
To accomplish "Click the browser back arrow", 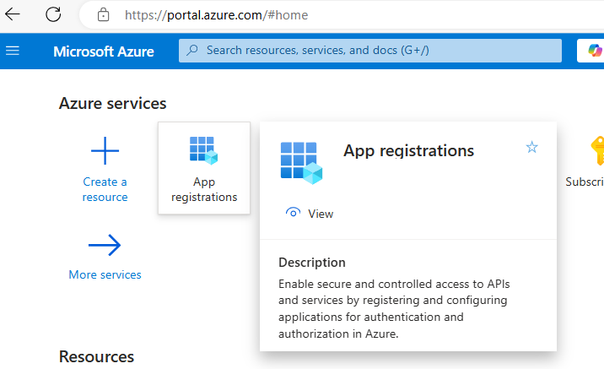I will point(13,14).
